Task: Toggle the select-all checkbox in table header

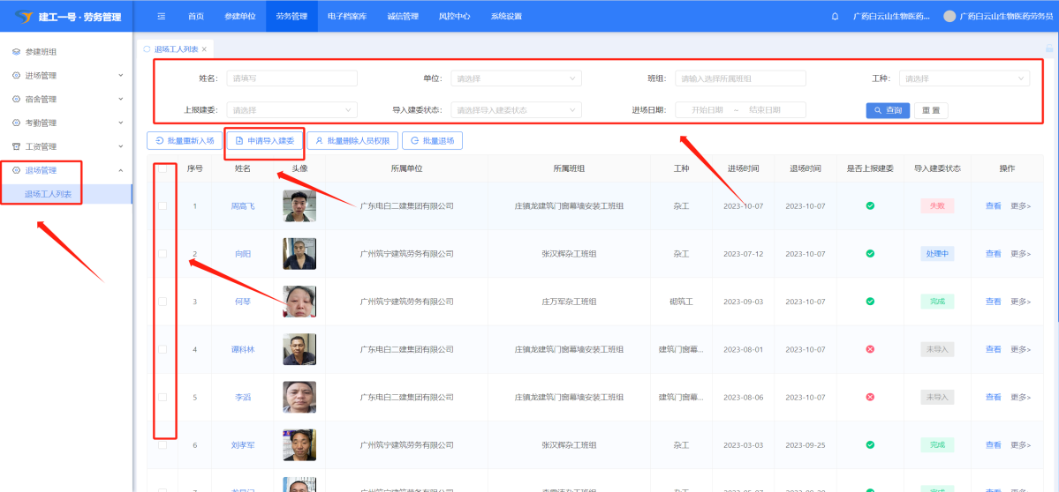Action: coord(162,168)
